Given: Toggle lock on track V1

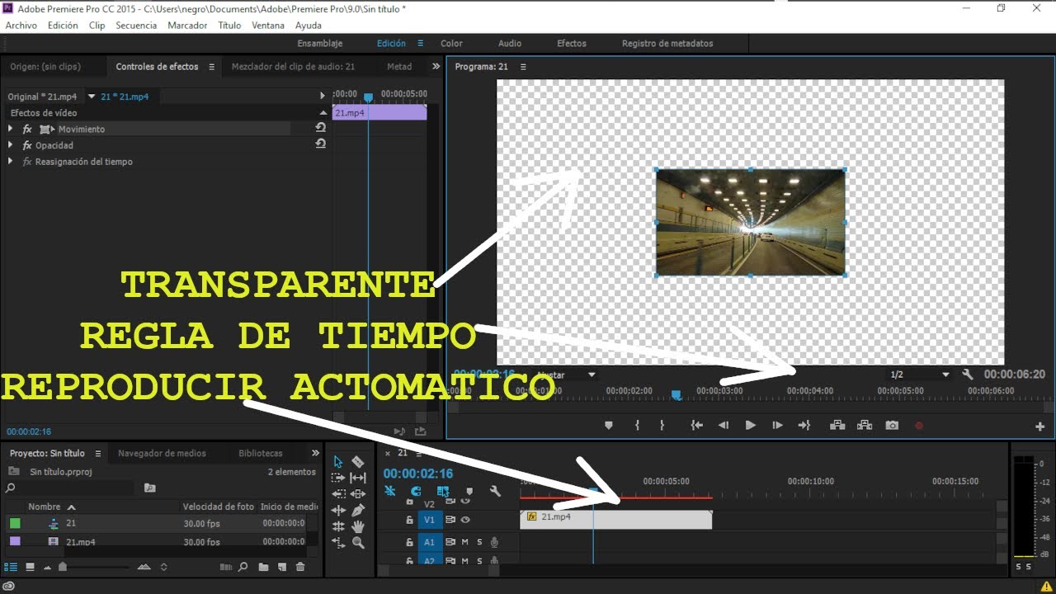Looking at the screenshot, I should pyautogui.click(x=409, y=520).
